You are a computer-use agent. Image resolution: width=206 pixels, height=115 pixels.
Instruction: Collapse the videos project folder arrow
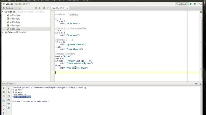[3, 12]
